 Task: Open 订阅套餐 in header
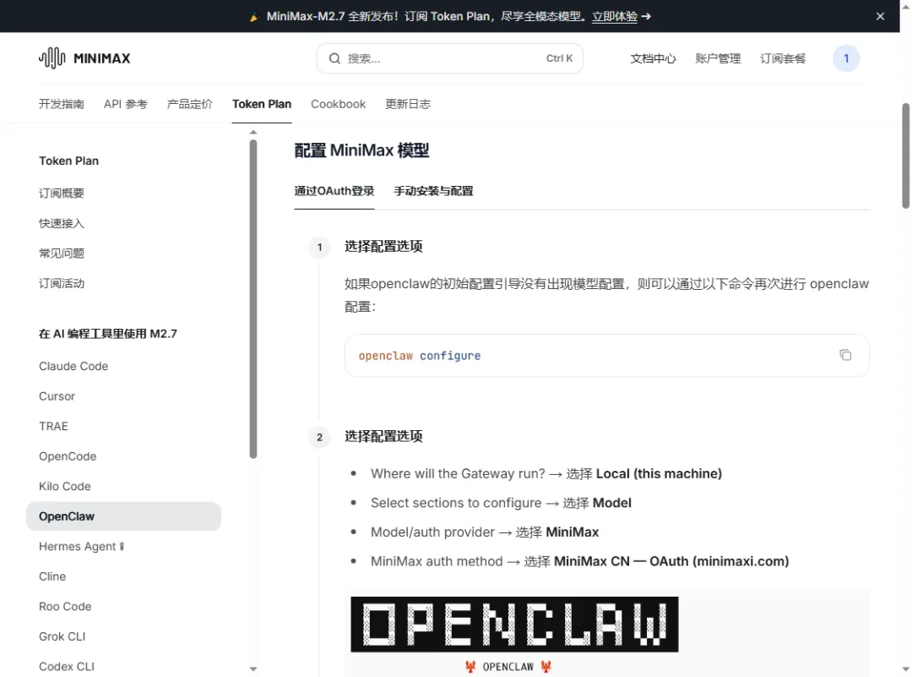tap(782, 58)
